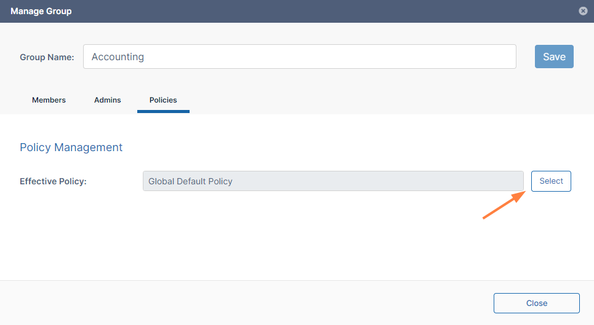The height and width of the screenshot is (325, 594).
Task: Switch to the Members tab
Action: tap(49, 100)
